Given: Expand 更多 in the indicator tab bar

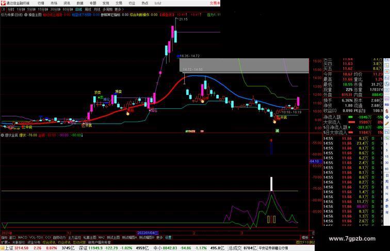Looking at the screenshot, I should point(159,238).
